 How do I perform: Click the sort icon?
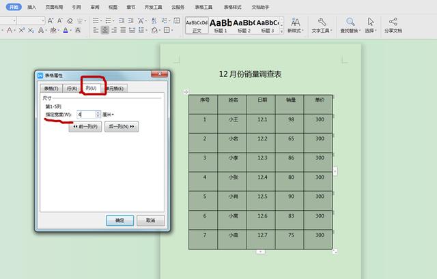[x=154, y=20]
